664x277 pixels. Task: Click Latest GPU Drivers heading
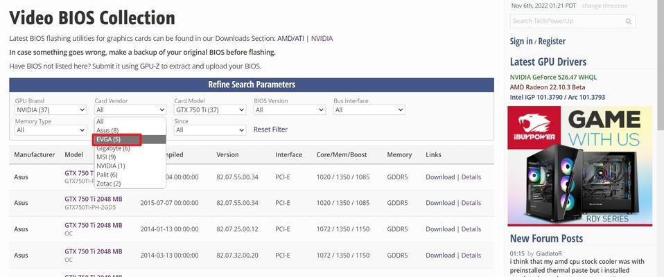point(548,62)
